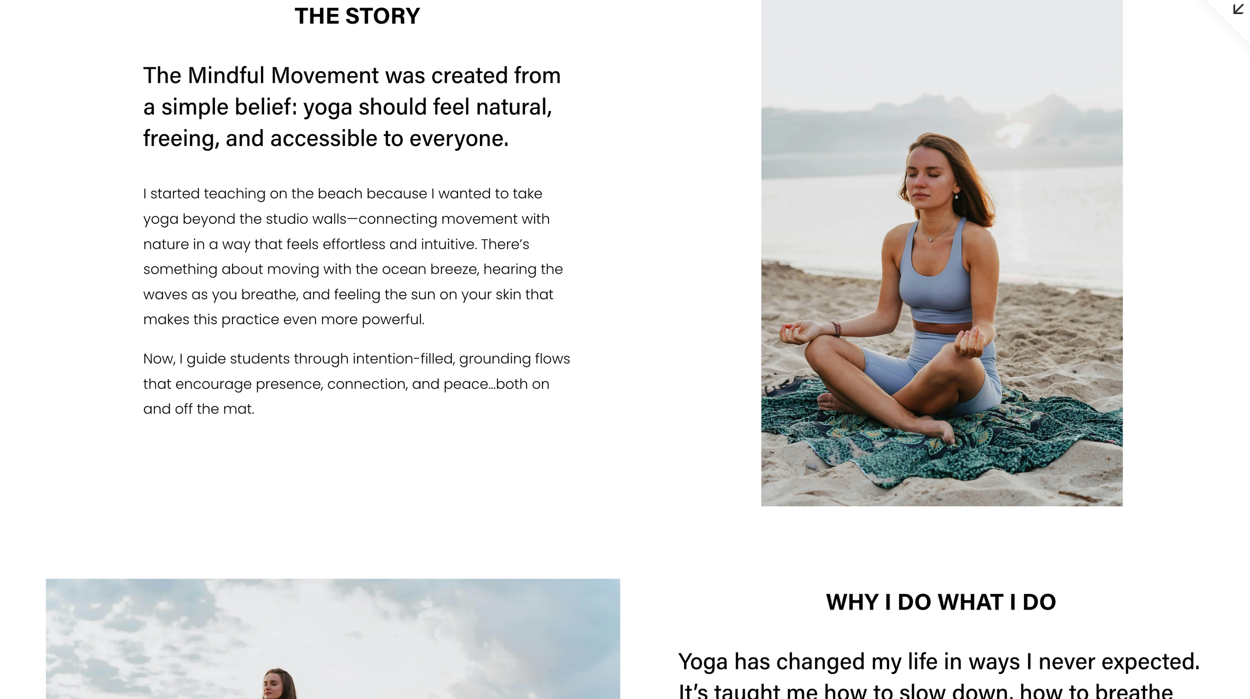Click the line something about moving with the ocean breeze
Viewport: 1250px width, 699px height.
pyautogui.click(x=353, y=269)
